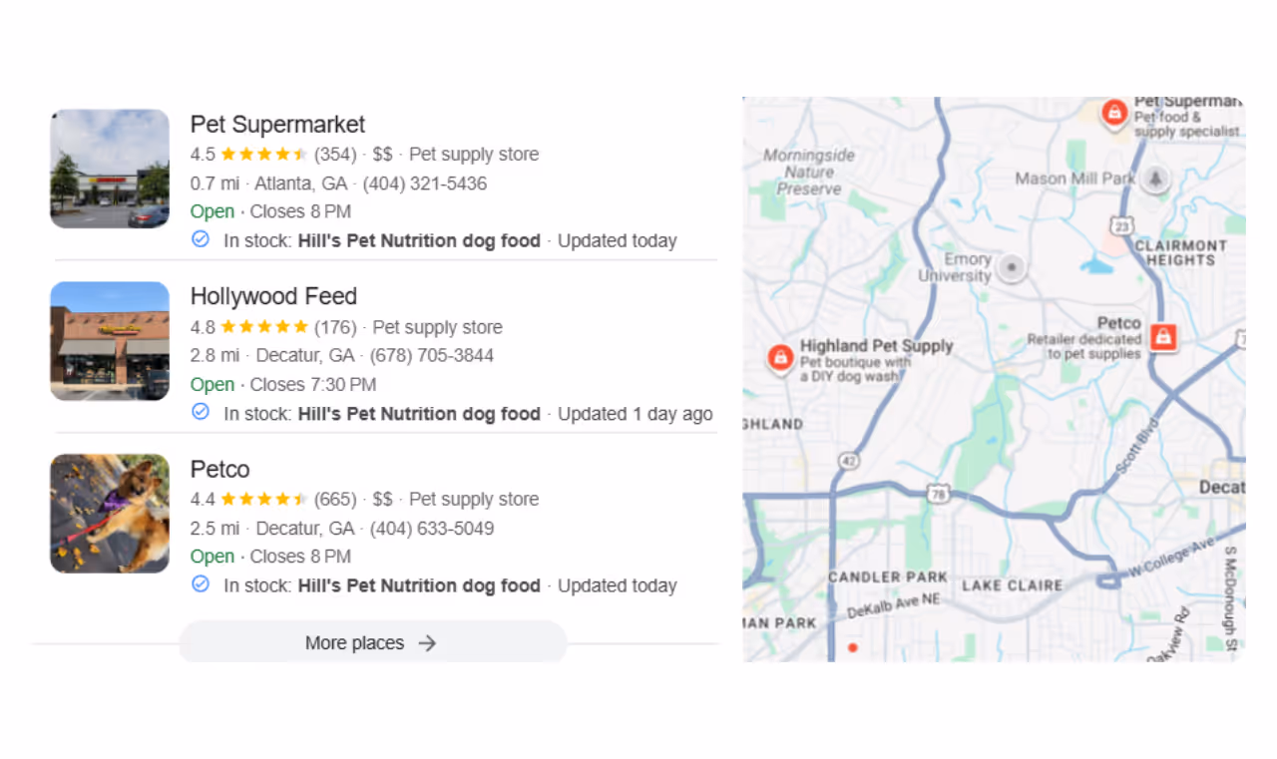Click the More places button
Screen dimensions: 1277x759
[x=371, y=642]
